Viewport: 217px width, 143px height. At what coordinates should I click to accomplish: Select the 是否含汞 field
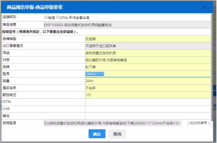pyautogui.click(x=147, y=88)
